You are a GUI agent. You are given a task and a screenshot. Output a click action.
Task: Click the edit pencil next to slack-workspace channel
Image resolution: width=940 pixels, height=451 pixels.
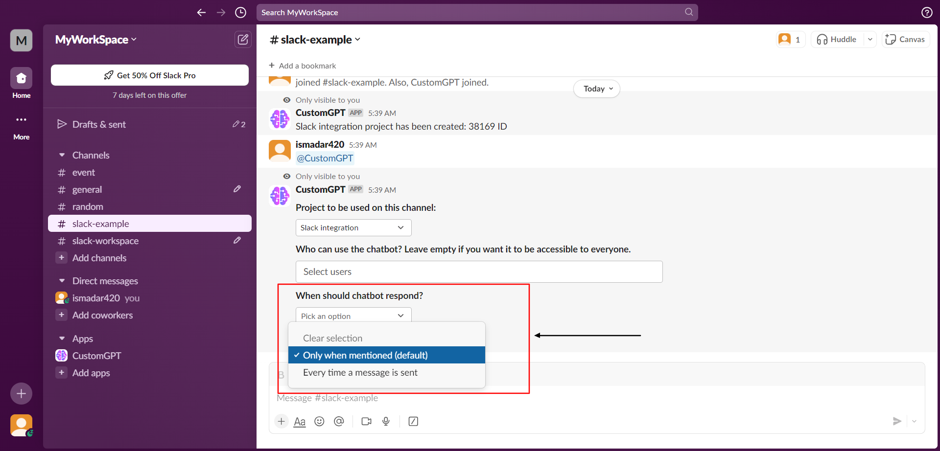237,240
